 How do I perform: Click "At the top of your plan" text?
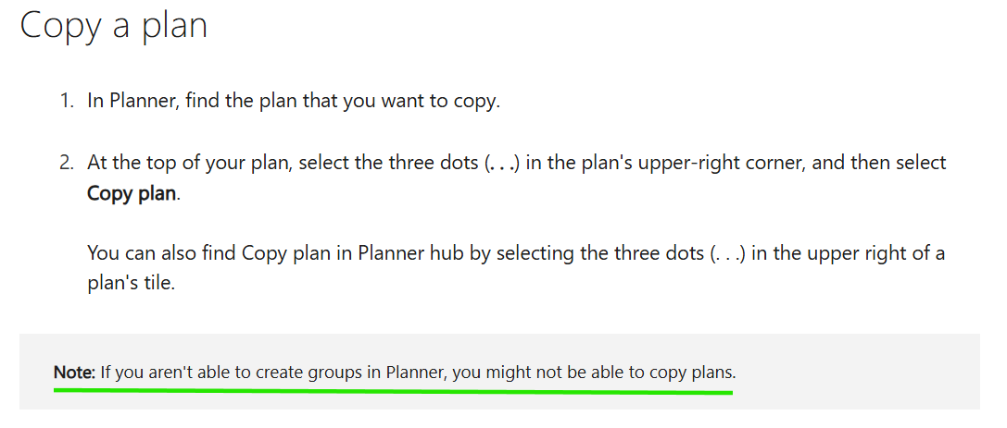[187, 163]
